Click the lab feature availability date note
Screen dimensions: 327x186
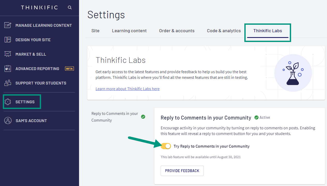point(201,157)
